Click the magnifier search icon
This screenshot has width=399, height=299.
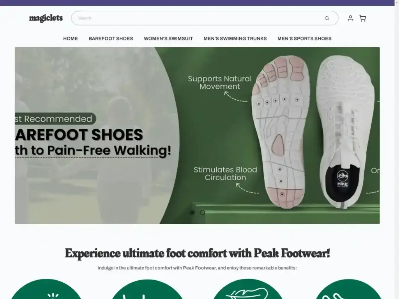pyautogui.click(x=327, y=18)
